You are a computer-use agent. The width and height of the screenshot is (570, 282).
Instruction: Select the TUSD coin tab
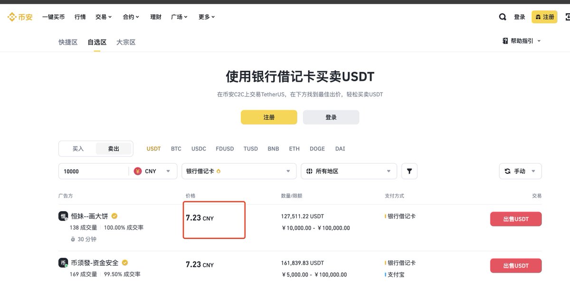point(251,149)
